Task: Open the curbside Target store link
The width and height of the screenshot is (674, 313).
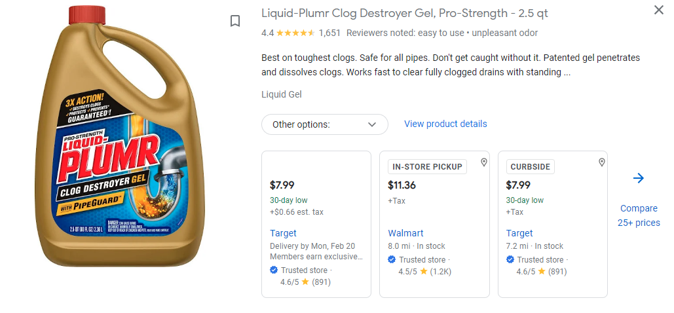Action: tap(519, 233)
